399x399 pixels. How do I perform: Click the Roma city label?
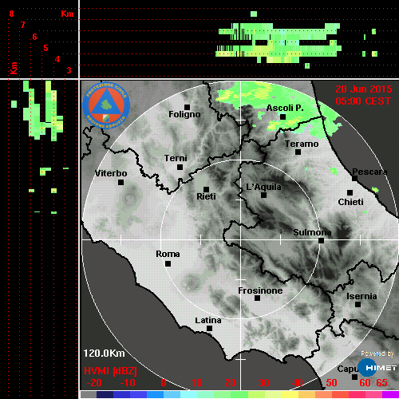[168, 254]
